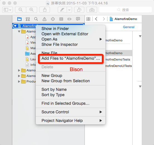Expand the Produ folder
154x145 pixels.
coord(19,81)
